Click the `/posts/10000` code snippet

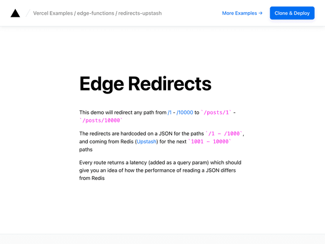[101, 120]
